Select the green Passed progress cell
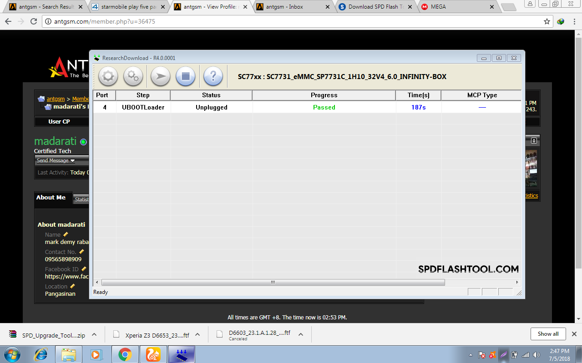Viewport: 582px width, 363px height. pos(324,107)
